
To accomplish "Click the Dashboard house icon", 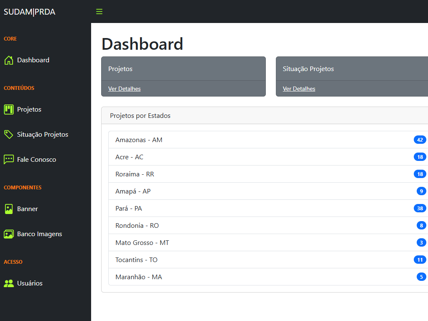I will (9, 60).
